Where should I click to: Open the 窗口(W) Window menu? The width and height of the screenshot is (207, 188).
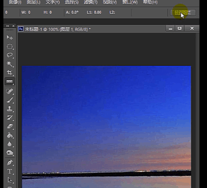point(130,2)
